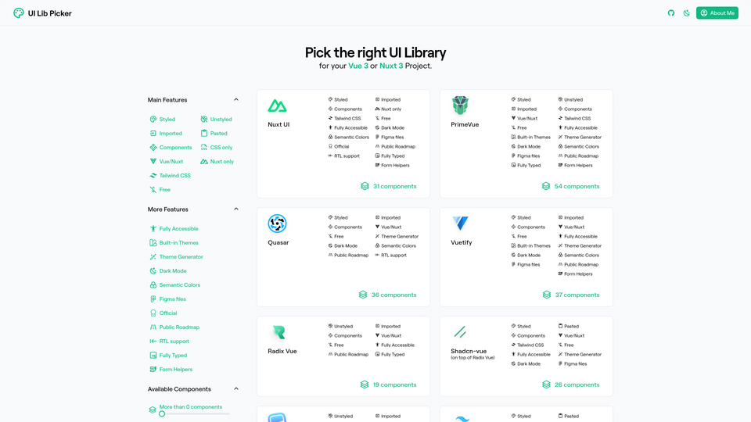751x422 pixels.
Task: Filter by Vue/Nuxt support
Action: click(166, 161)
